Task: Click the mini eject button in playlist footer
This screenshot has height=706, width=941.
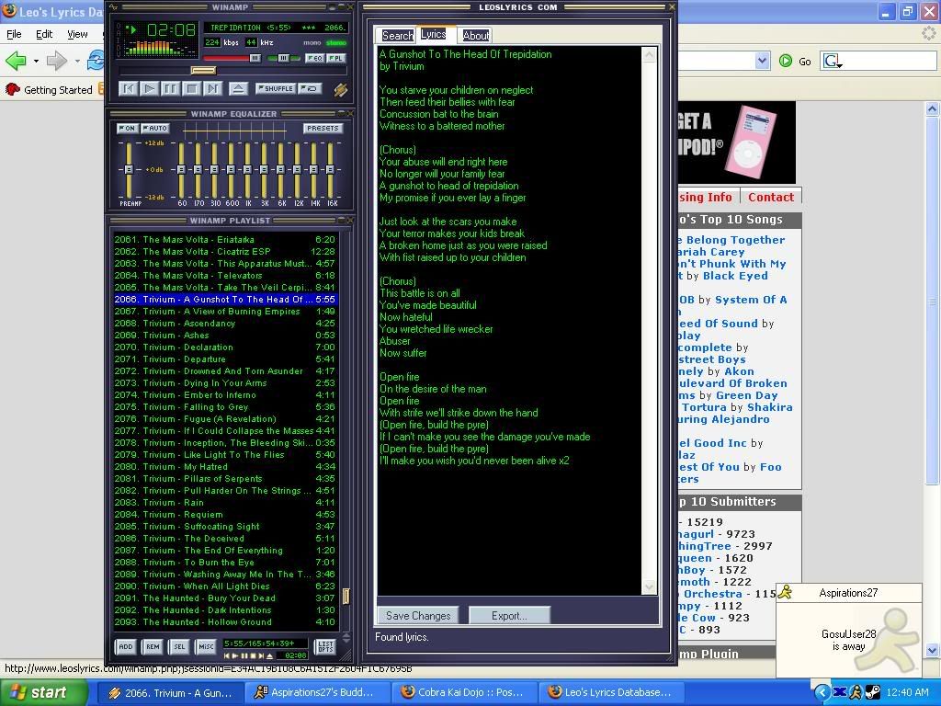Action: [269, 655]
